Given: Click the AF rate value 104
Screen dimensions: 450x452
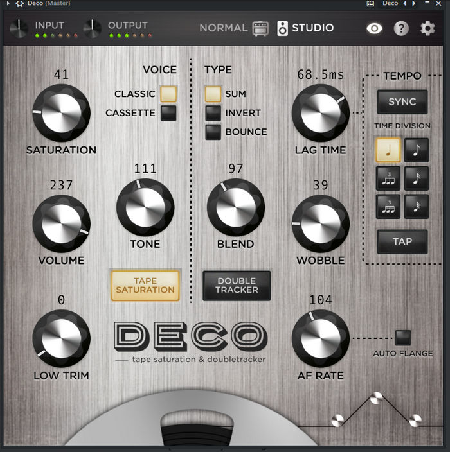Looking at the screenshot, I should point(321,300).
